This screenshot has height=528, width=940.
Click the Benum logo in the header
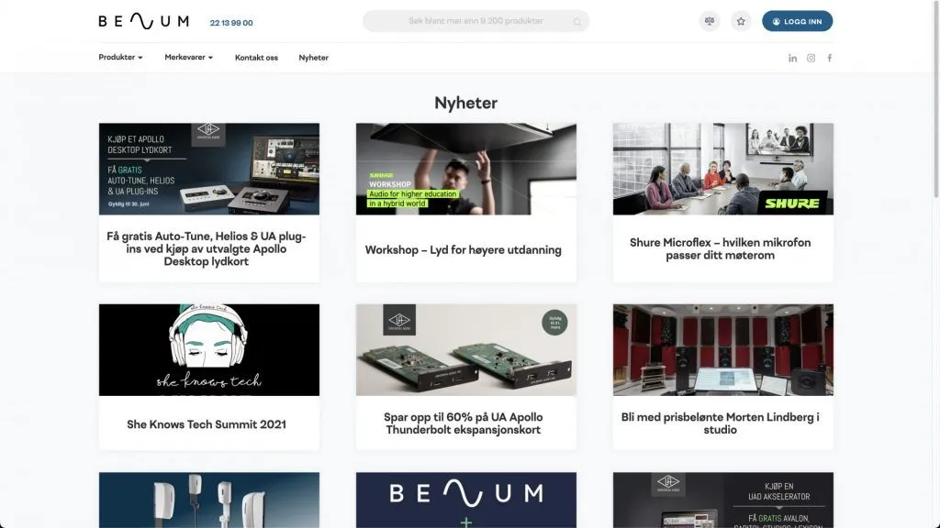pos(143,21)
